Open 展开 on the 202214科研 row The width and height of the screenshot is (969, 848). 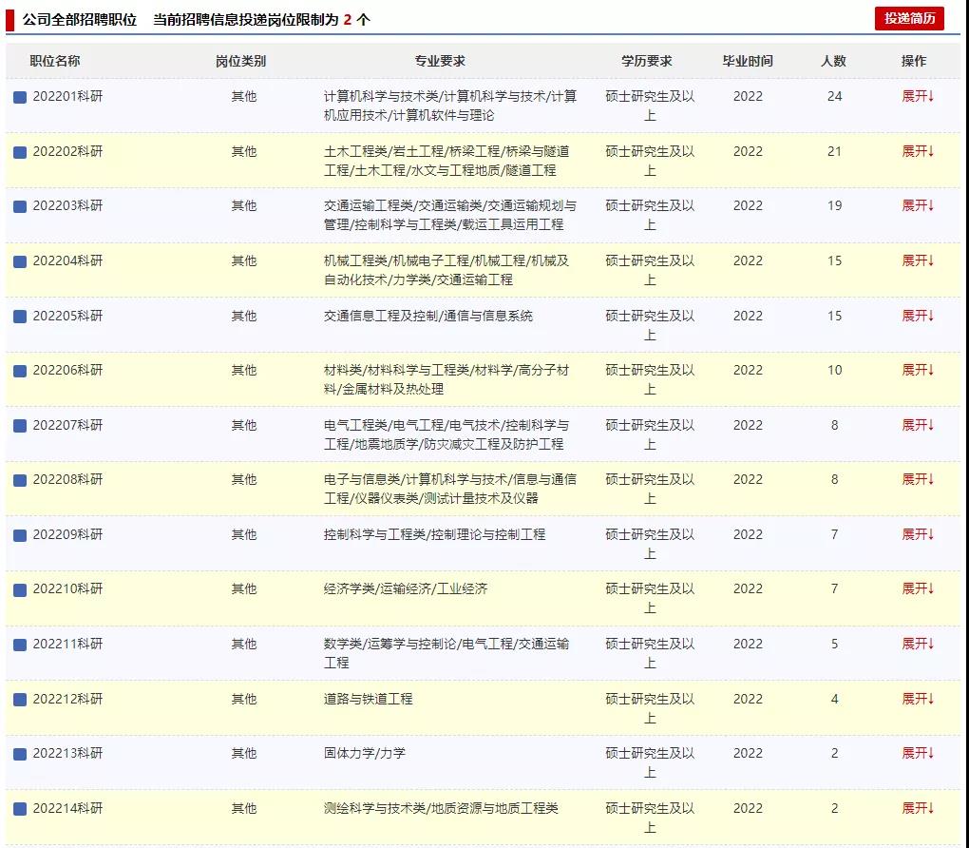[918, 808]
